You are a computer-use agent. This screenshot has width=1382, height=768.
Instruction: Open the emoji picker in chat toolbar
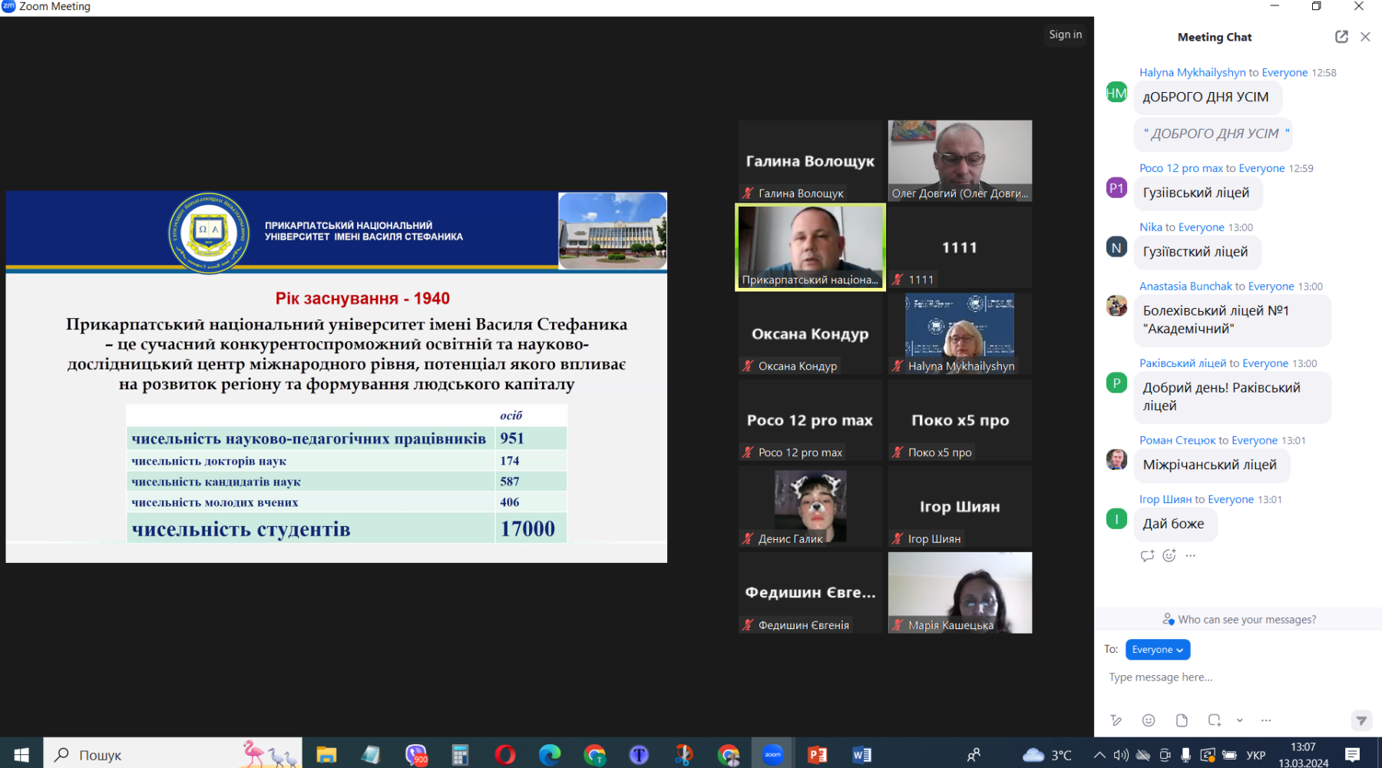coord(1149,720)
